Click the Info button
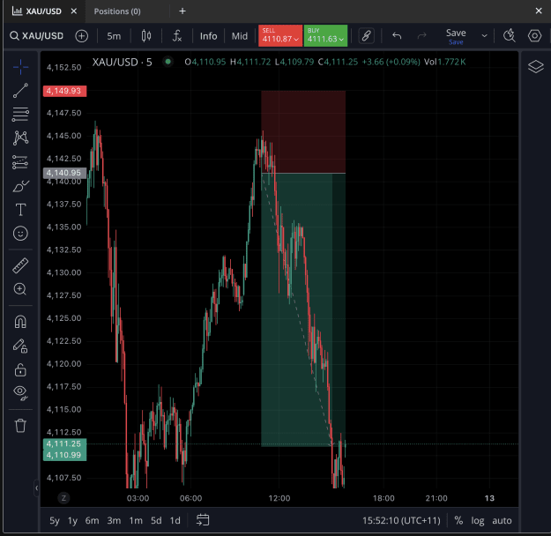 click(208, 36)
